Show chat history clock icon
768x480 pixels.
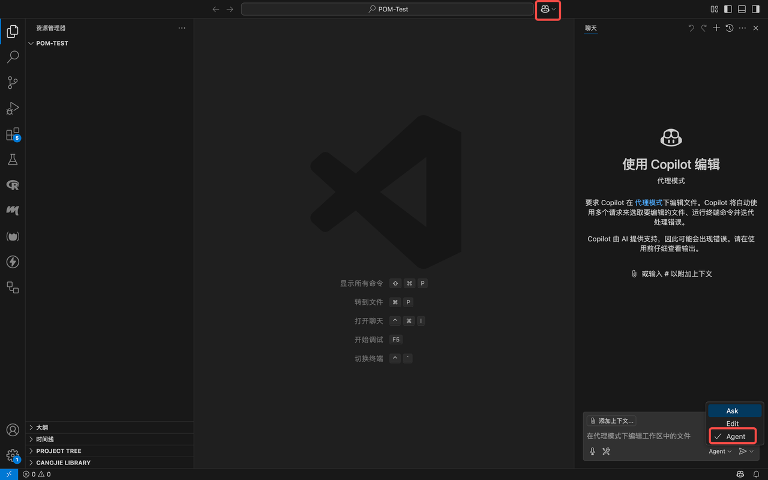(730, 28)
